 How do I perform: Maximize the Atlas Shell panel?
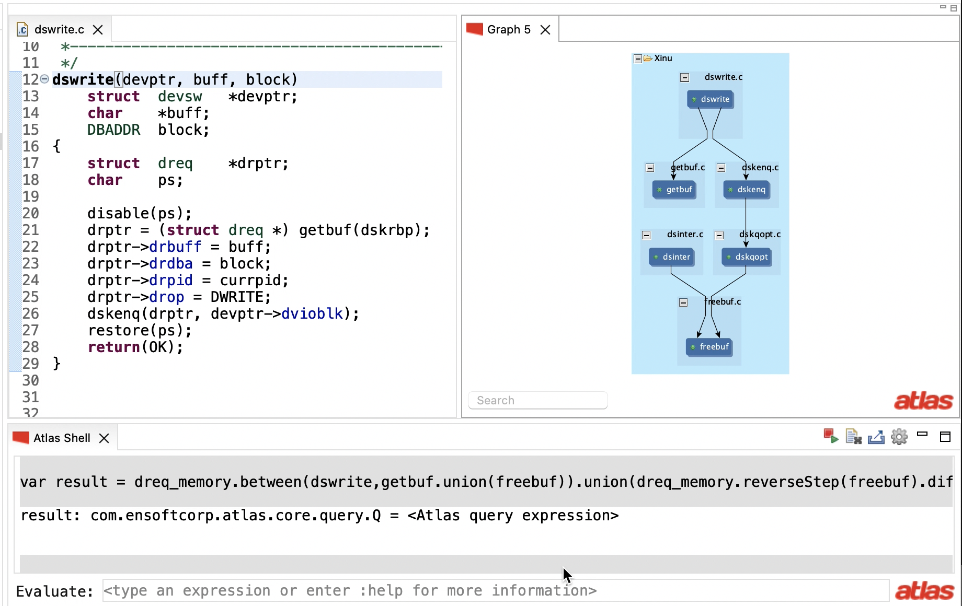[x=945, y=437]
